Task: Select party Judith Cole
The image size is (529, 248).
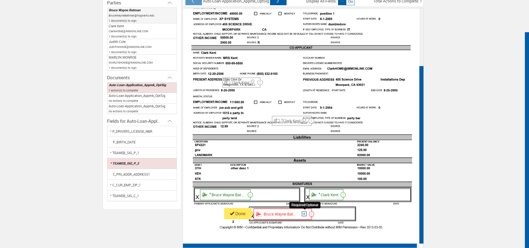Action: (x=142, y=47)
